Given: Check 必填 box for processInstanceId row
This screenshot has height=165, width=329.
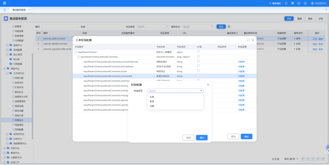Looking at the screenshot, I should pyautogui.click(x=199, y=61).
